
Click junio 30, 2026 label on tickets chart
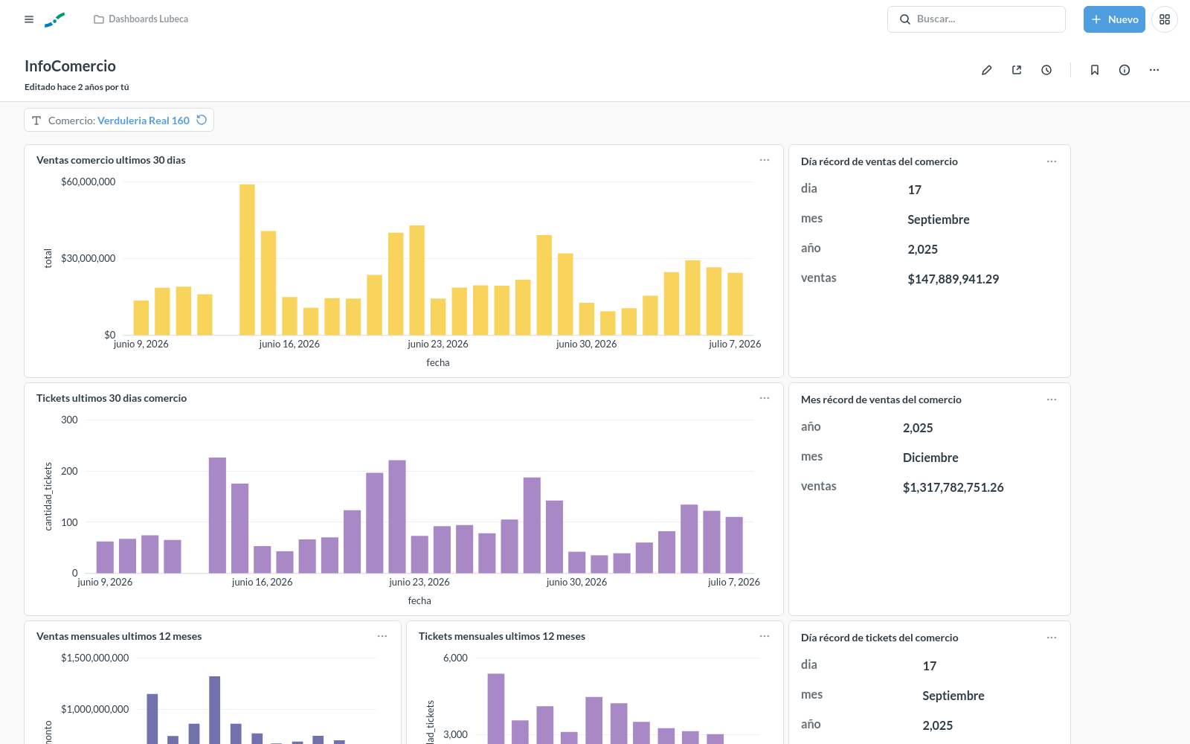(x=576, y=582)
